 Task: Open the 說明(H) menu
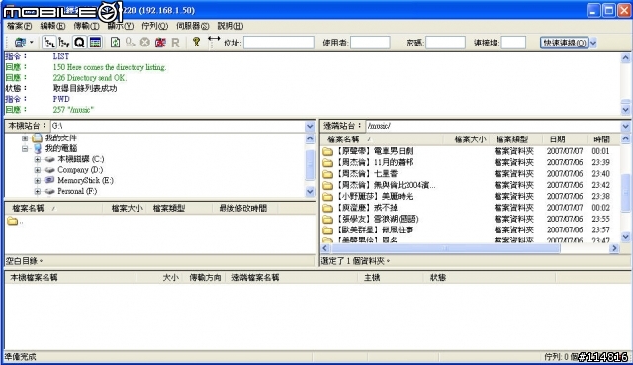point(230,26)
